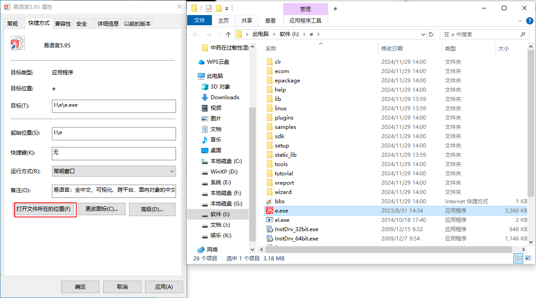This screenshot has height=298, width=536.
Task: Switch to large icons view in status bar
Action: pos(528,258)
